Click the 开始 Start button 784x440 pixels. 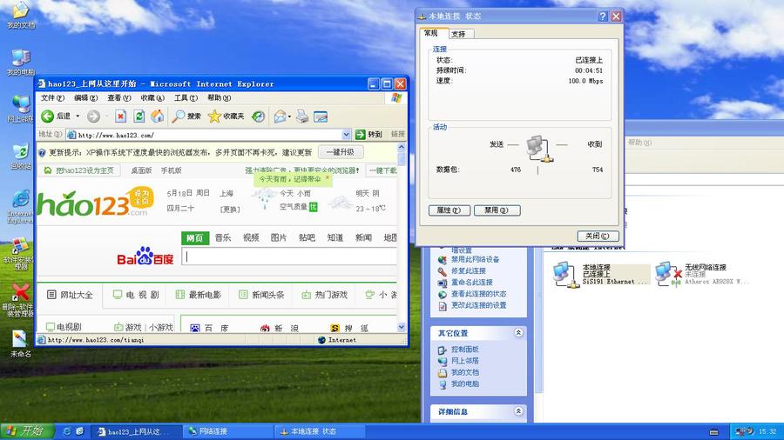(26, 431)
